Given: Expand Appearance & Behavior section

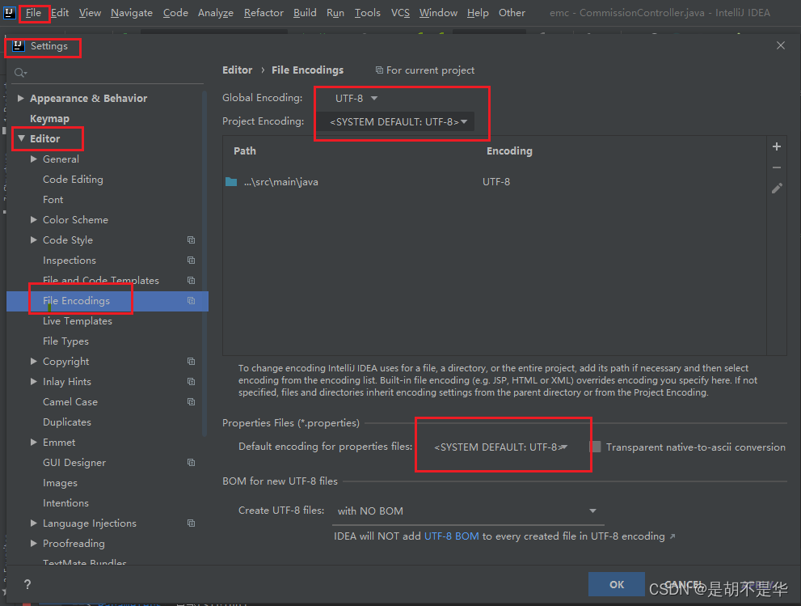Looking at the screenshot, I should [21, 98].
